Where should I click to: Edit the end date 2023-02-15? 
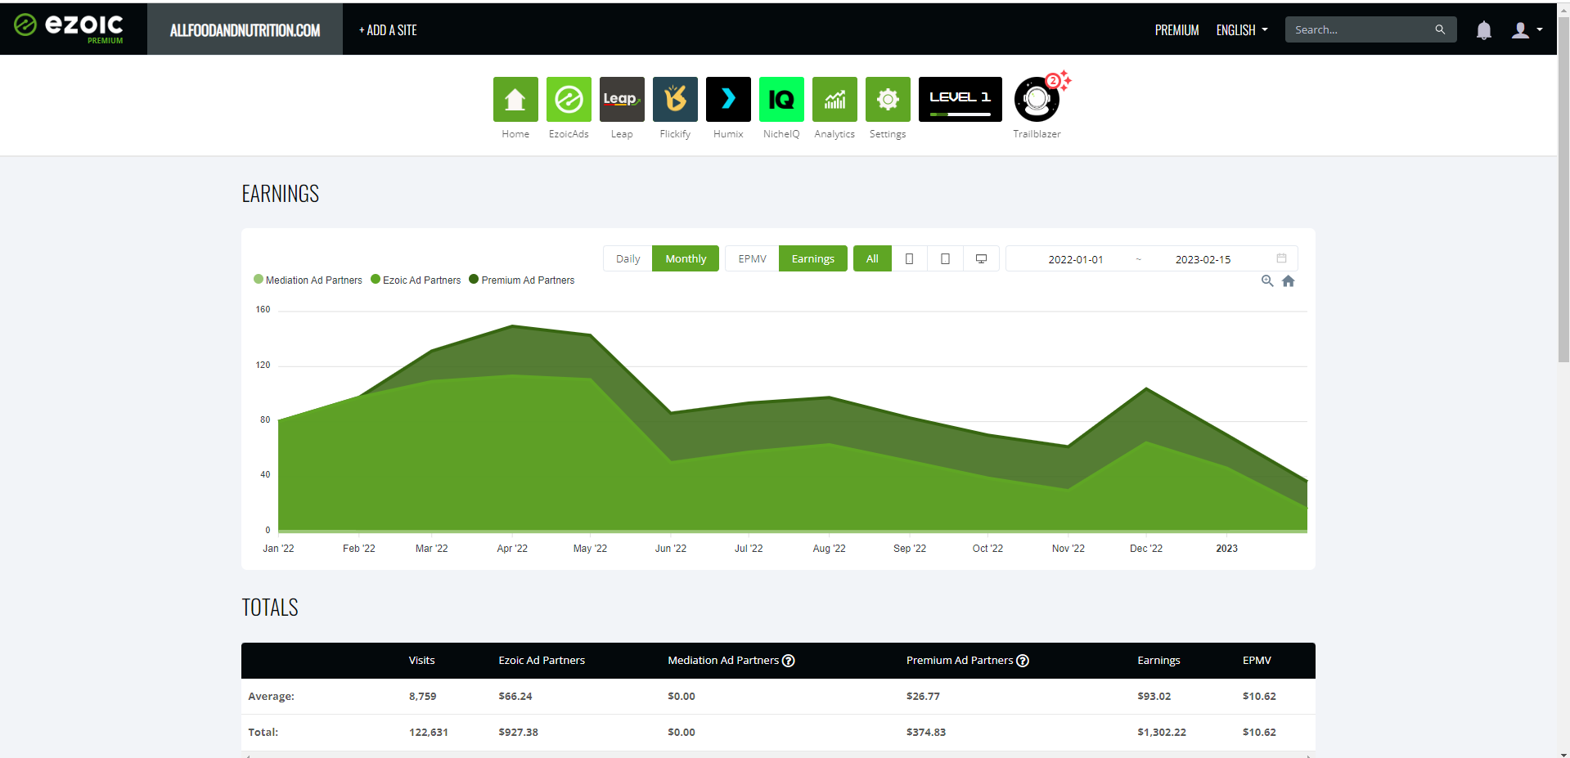coord(1203,259)
